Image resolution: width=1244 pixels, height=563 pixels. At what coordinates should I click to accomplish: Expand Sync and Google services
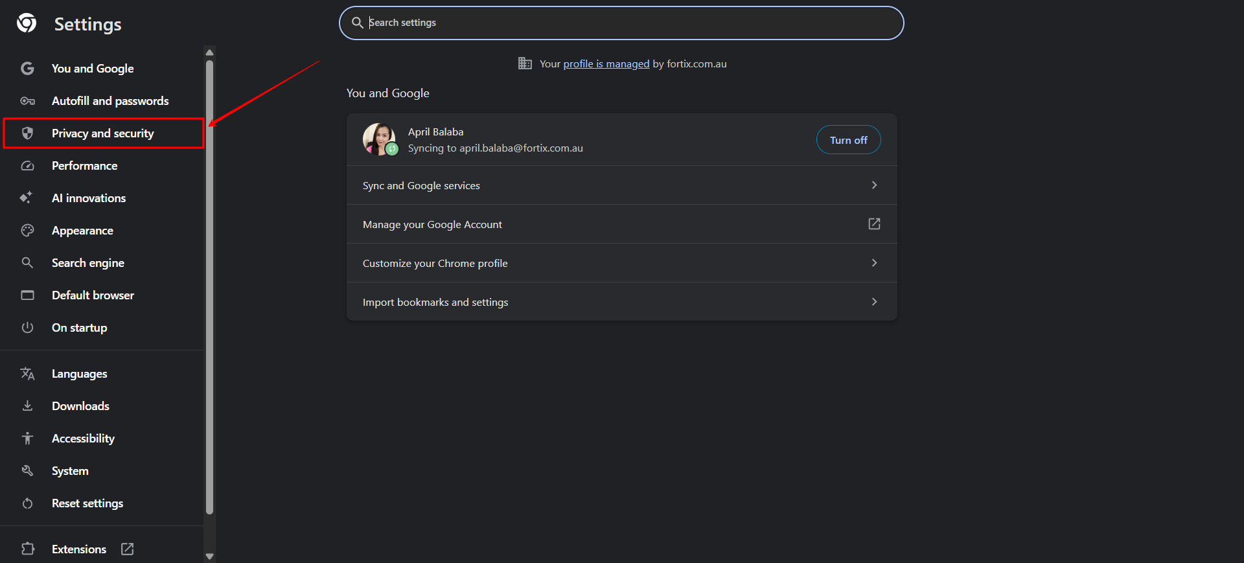874,185
